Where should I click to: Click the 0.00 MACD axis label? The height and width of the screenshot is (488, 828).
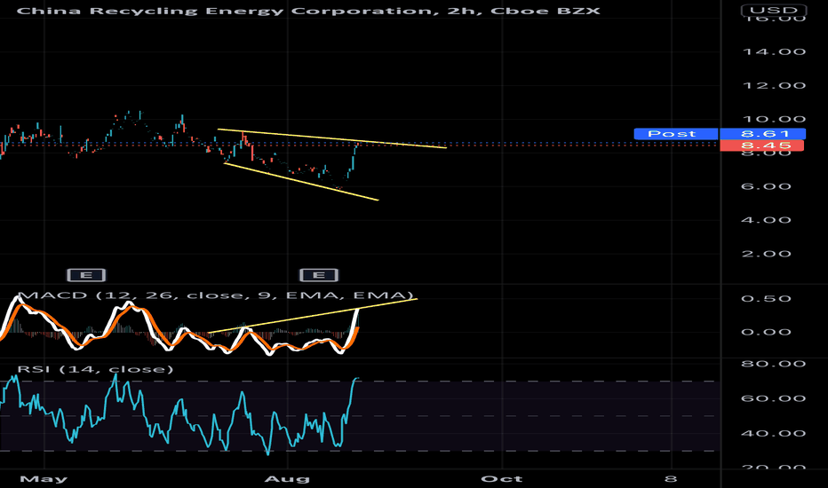(766, 332)
